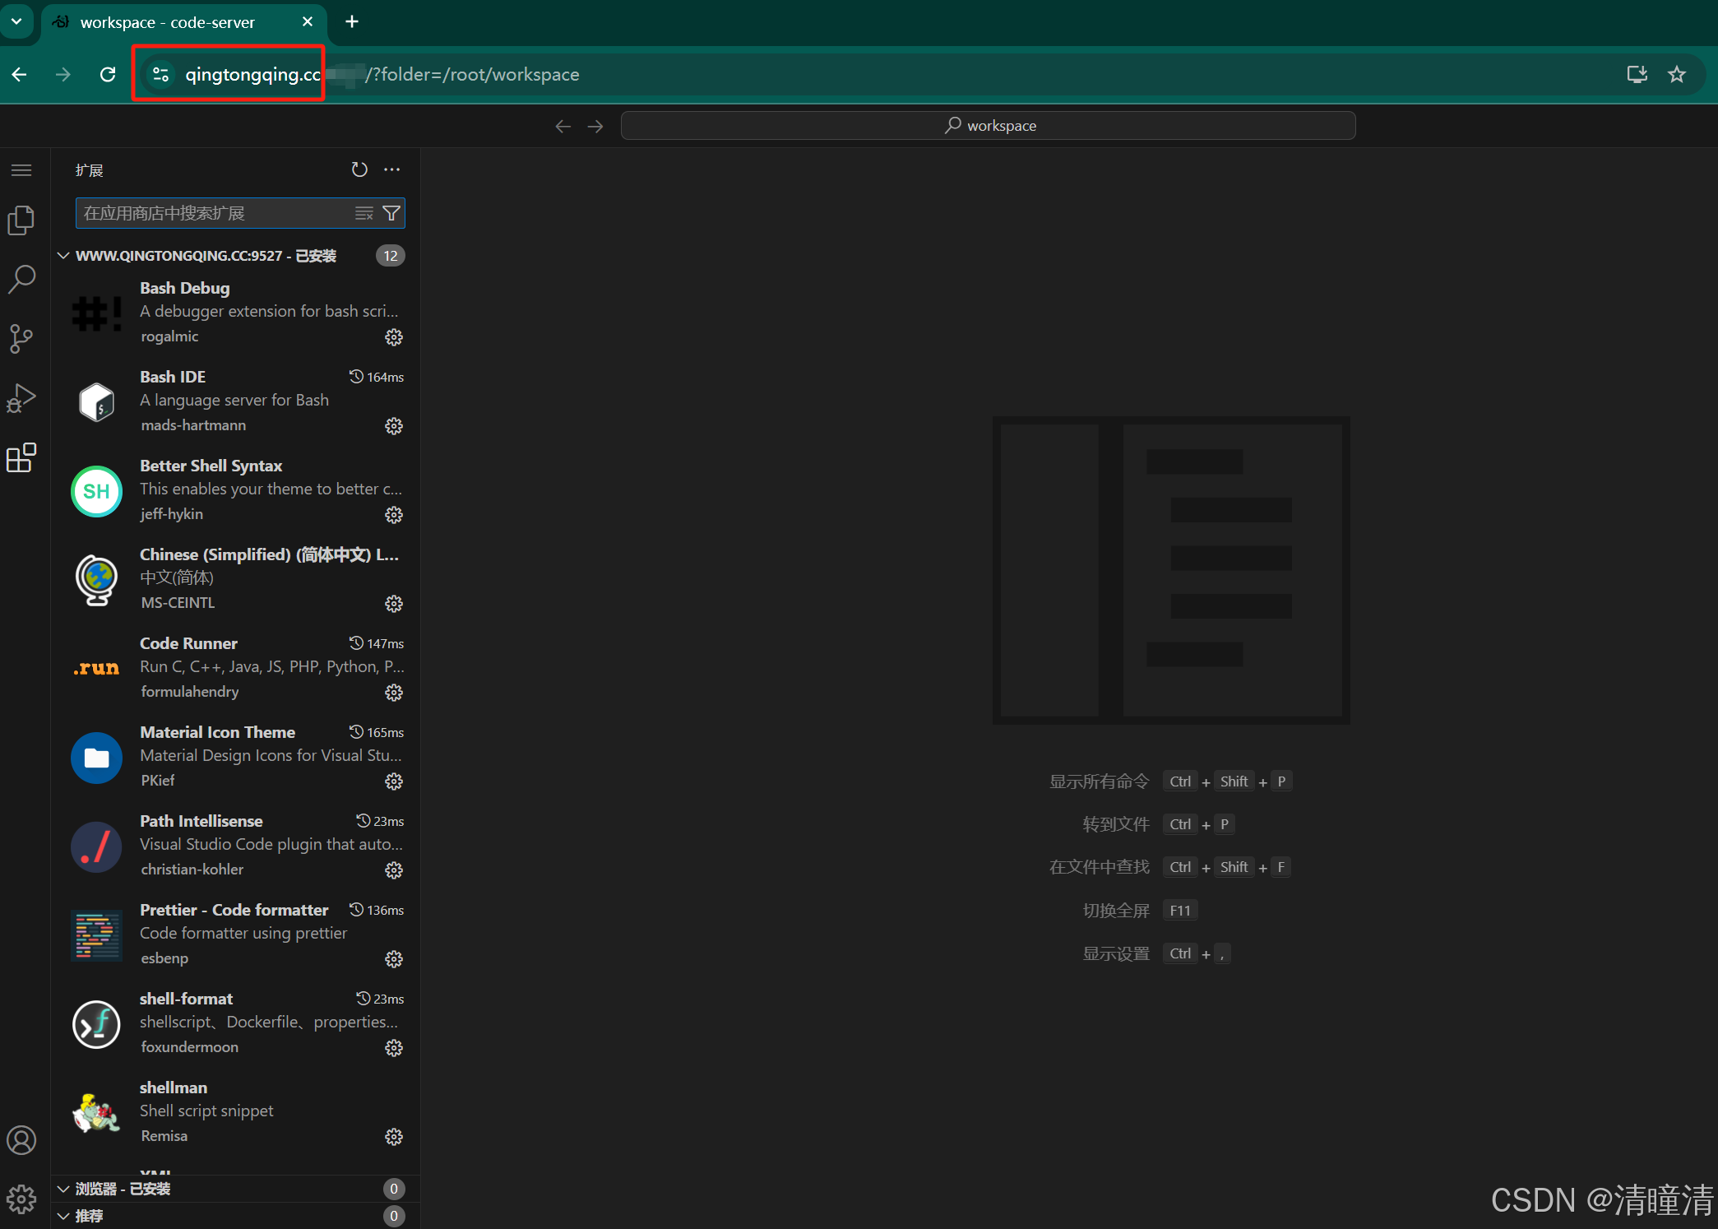Screen dimensions: 1718x1229
Task: Open the shell-format extension
Action: (235, 1023)
